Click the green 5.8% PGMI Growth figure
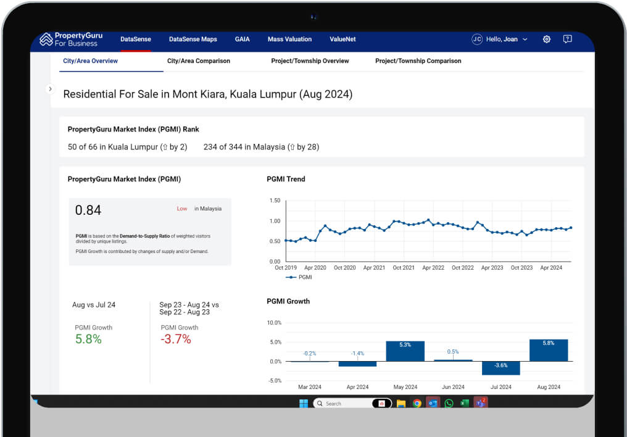Screen dimensions: 627x437 click(x=88, y=339)
